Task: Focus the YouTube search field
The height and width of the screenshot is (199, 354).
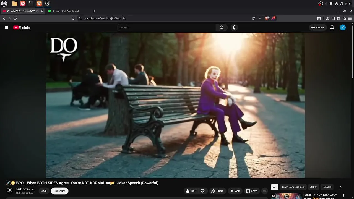Action: click(166, 27)
